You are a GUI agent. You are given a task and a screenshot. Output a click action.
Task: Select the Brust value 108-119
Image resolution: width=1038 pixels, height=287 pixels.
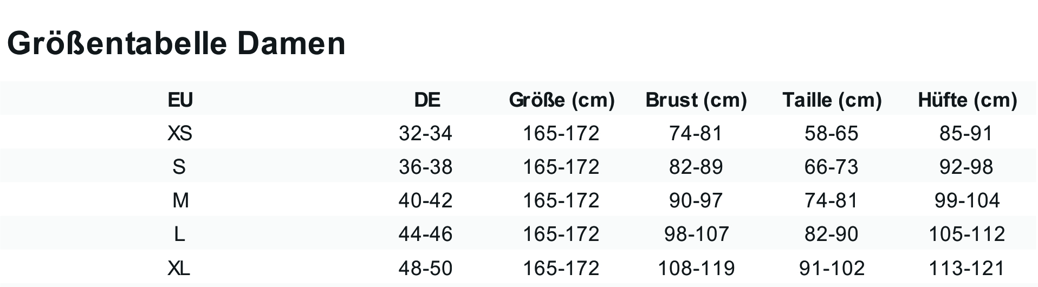(x=696, y=268)
